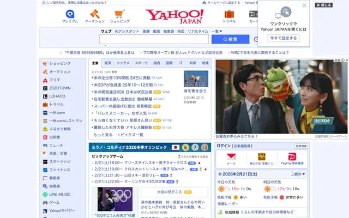349x218 pixels.
Task: Switch to the 経済 news tab
Action: [108, 63]
